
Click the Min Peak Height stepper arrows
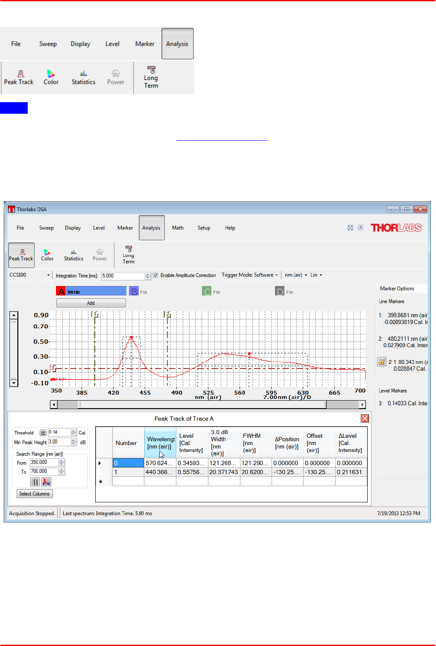click(74, 442)
